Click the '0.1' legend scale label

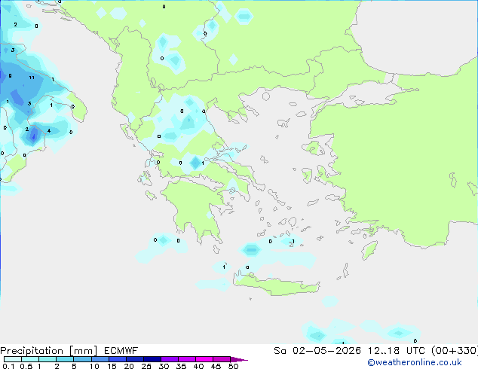click(x=8, y=366)
